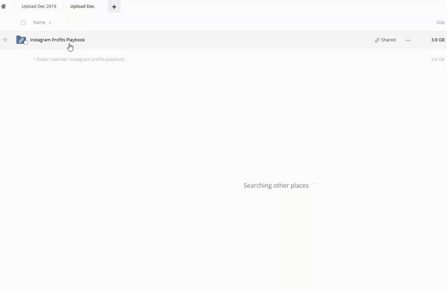Sort the list by Name column
Image resolution: width=447 pixels, height=292 pixels.
pyautogui.click(x=39, y=23)
